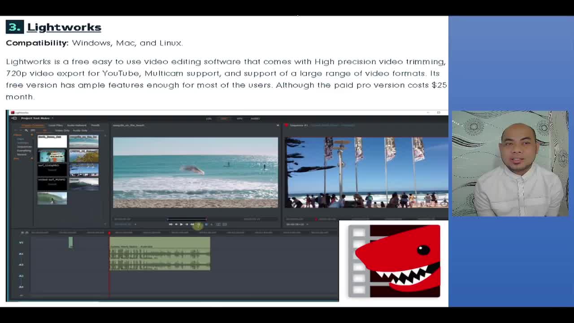Select the beach seagulls clip thumbnail
574x323 pixels.
[84, 140]
